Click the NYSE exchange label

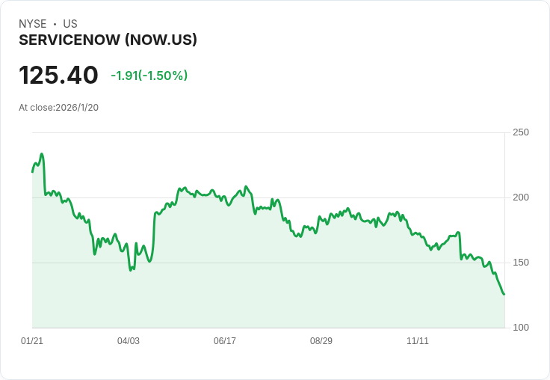[x=33, y=24]
